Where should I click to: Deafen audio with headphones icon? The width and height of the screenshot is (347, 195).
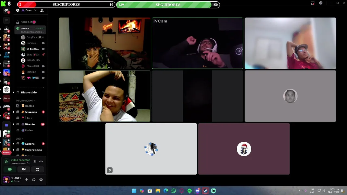click(34, 180)
